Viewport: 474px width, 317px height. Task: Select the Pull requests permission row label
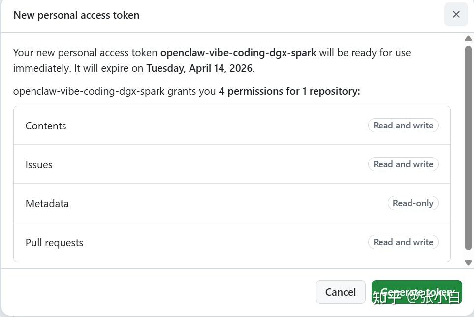tap(54, 243)
